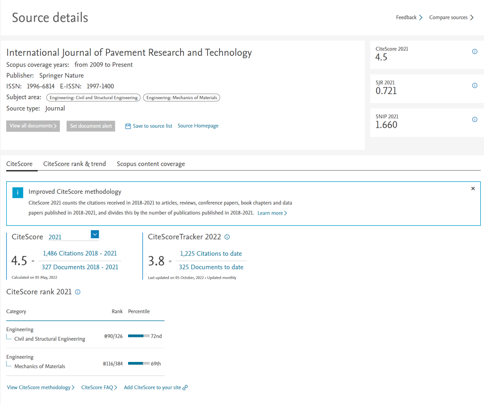This screenshot has height=404, width=484.
Task: Click the SJR 2021 info icon
Action: (475, 86)
